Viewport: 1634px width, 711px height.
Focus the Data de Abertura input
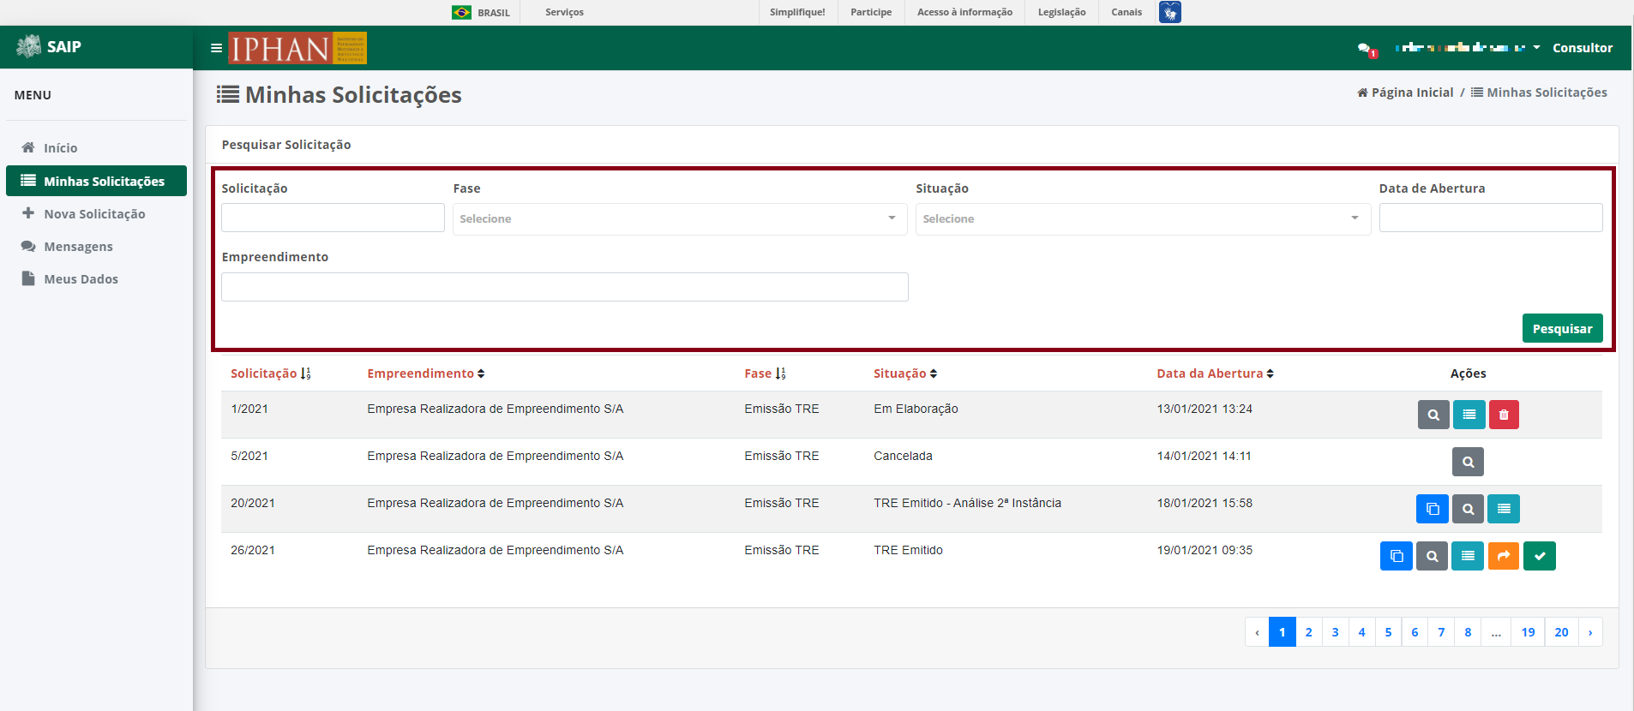pyautogui.click(x=1491, y=218)
